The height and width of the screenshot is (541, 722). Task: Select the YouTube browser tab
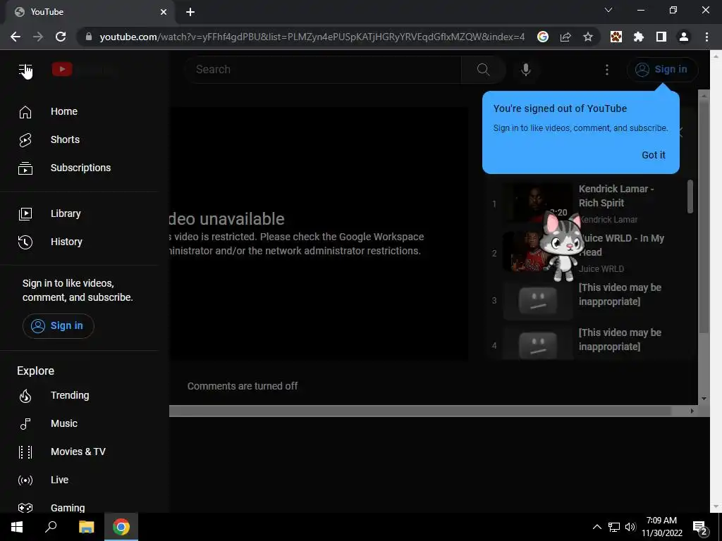90,12
